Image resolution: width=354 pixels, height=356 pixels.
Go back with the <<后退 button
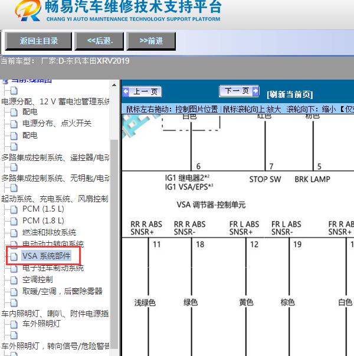click(x=99, y=41)
